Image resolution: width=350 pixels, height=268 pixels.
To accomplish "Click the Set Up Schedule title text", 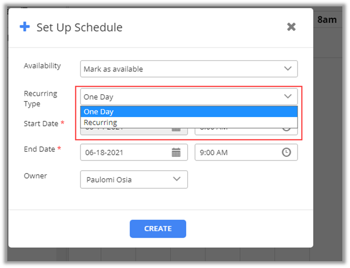I will click(79, 27).
